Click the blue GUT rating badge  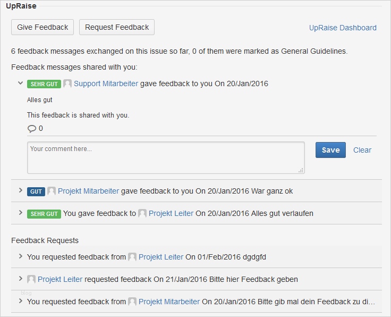click(x=36, y=191)
